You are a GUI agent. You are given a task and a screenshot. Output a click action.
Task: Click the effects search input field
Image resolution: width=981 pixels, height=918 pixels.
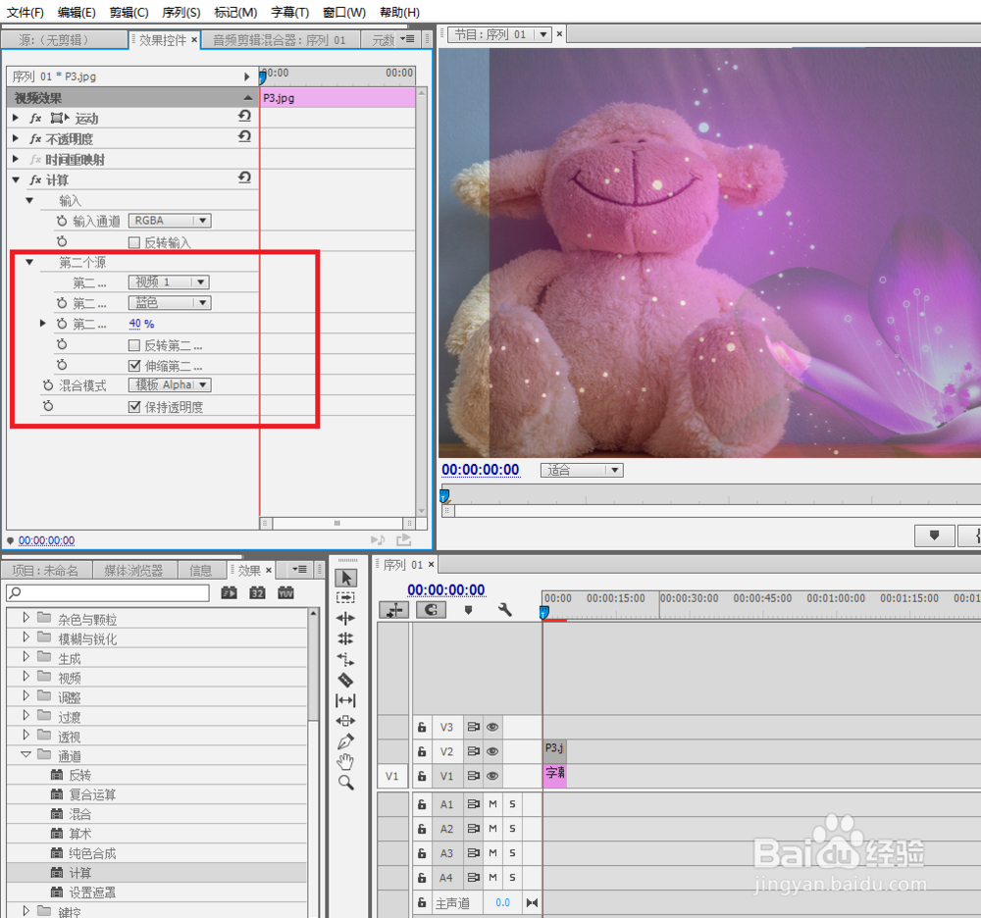108,592
